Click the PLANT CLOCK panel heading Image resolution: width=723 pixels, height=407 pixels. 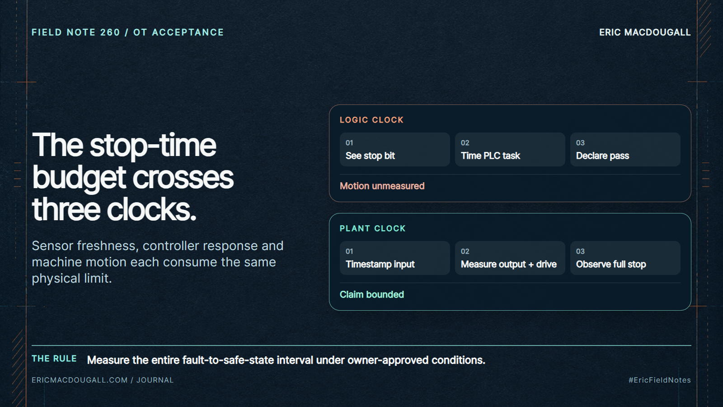tap(372, 228)
